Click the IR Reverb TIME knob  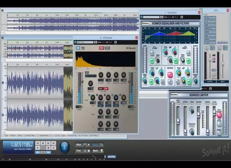tap(108, 75)
